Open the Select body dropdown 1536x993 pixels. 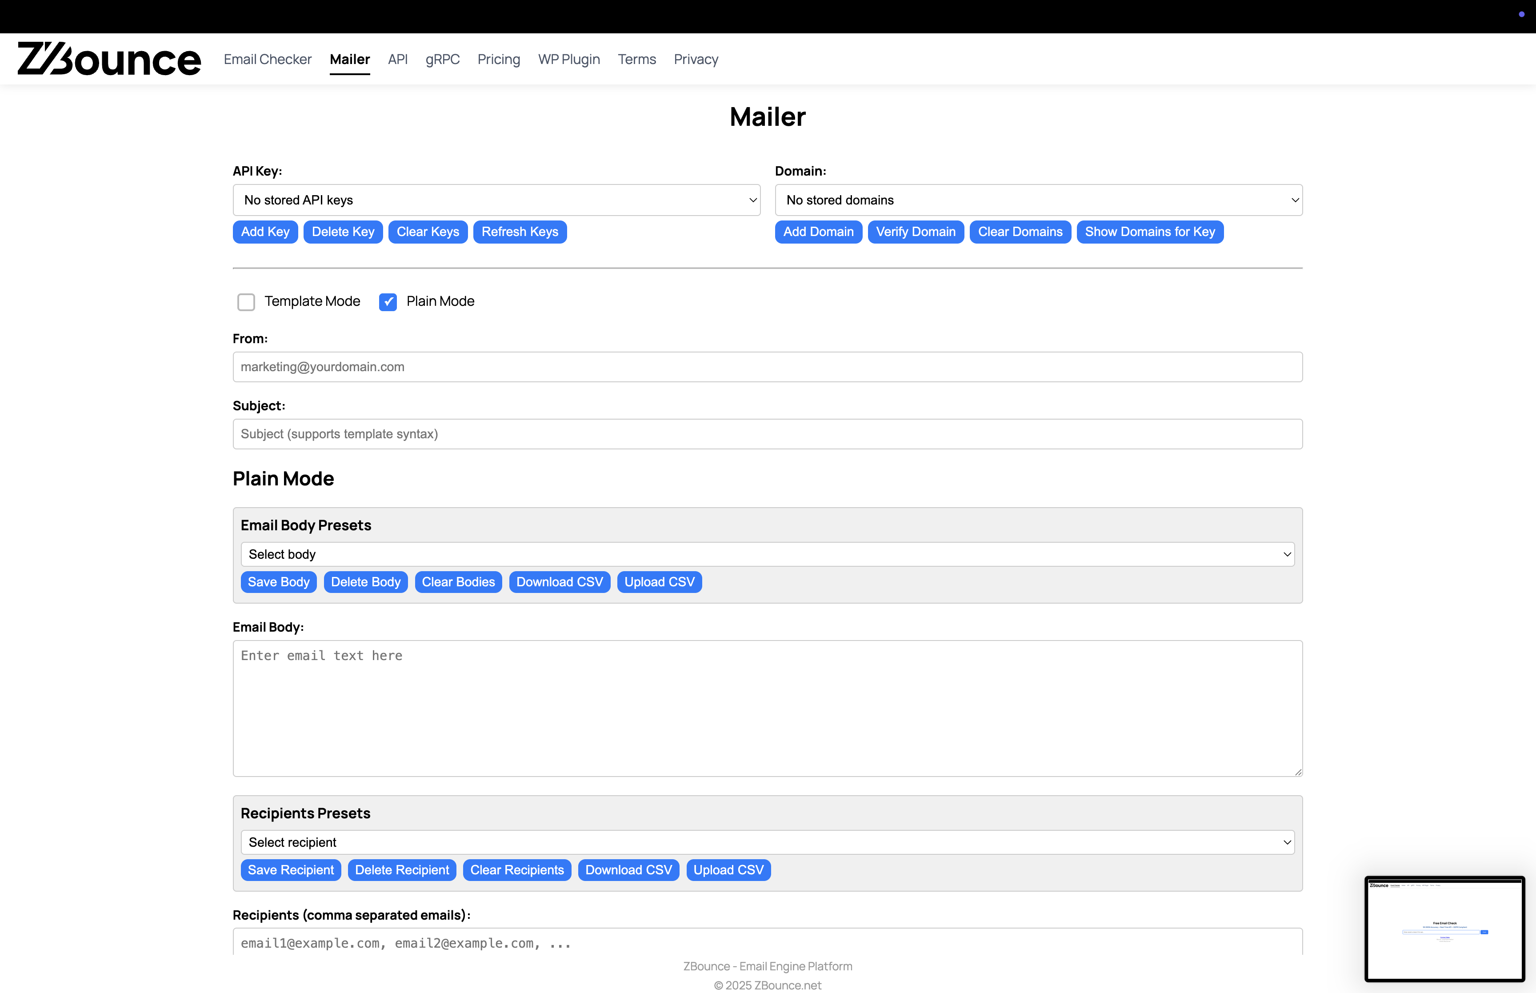point(768,555)
